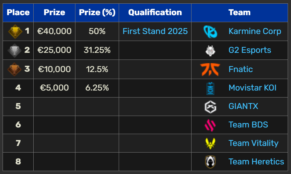Open the Karmine Corp team page
The width and height of the screenshot is (291, 174).
(255, 31)
